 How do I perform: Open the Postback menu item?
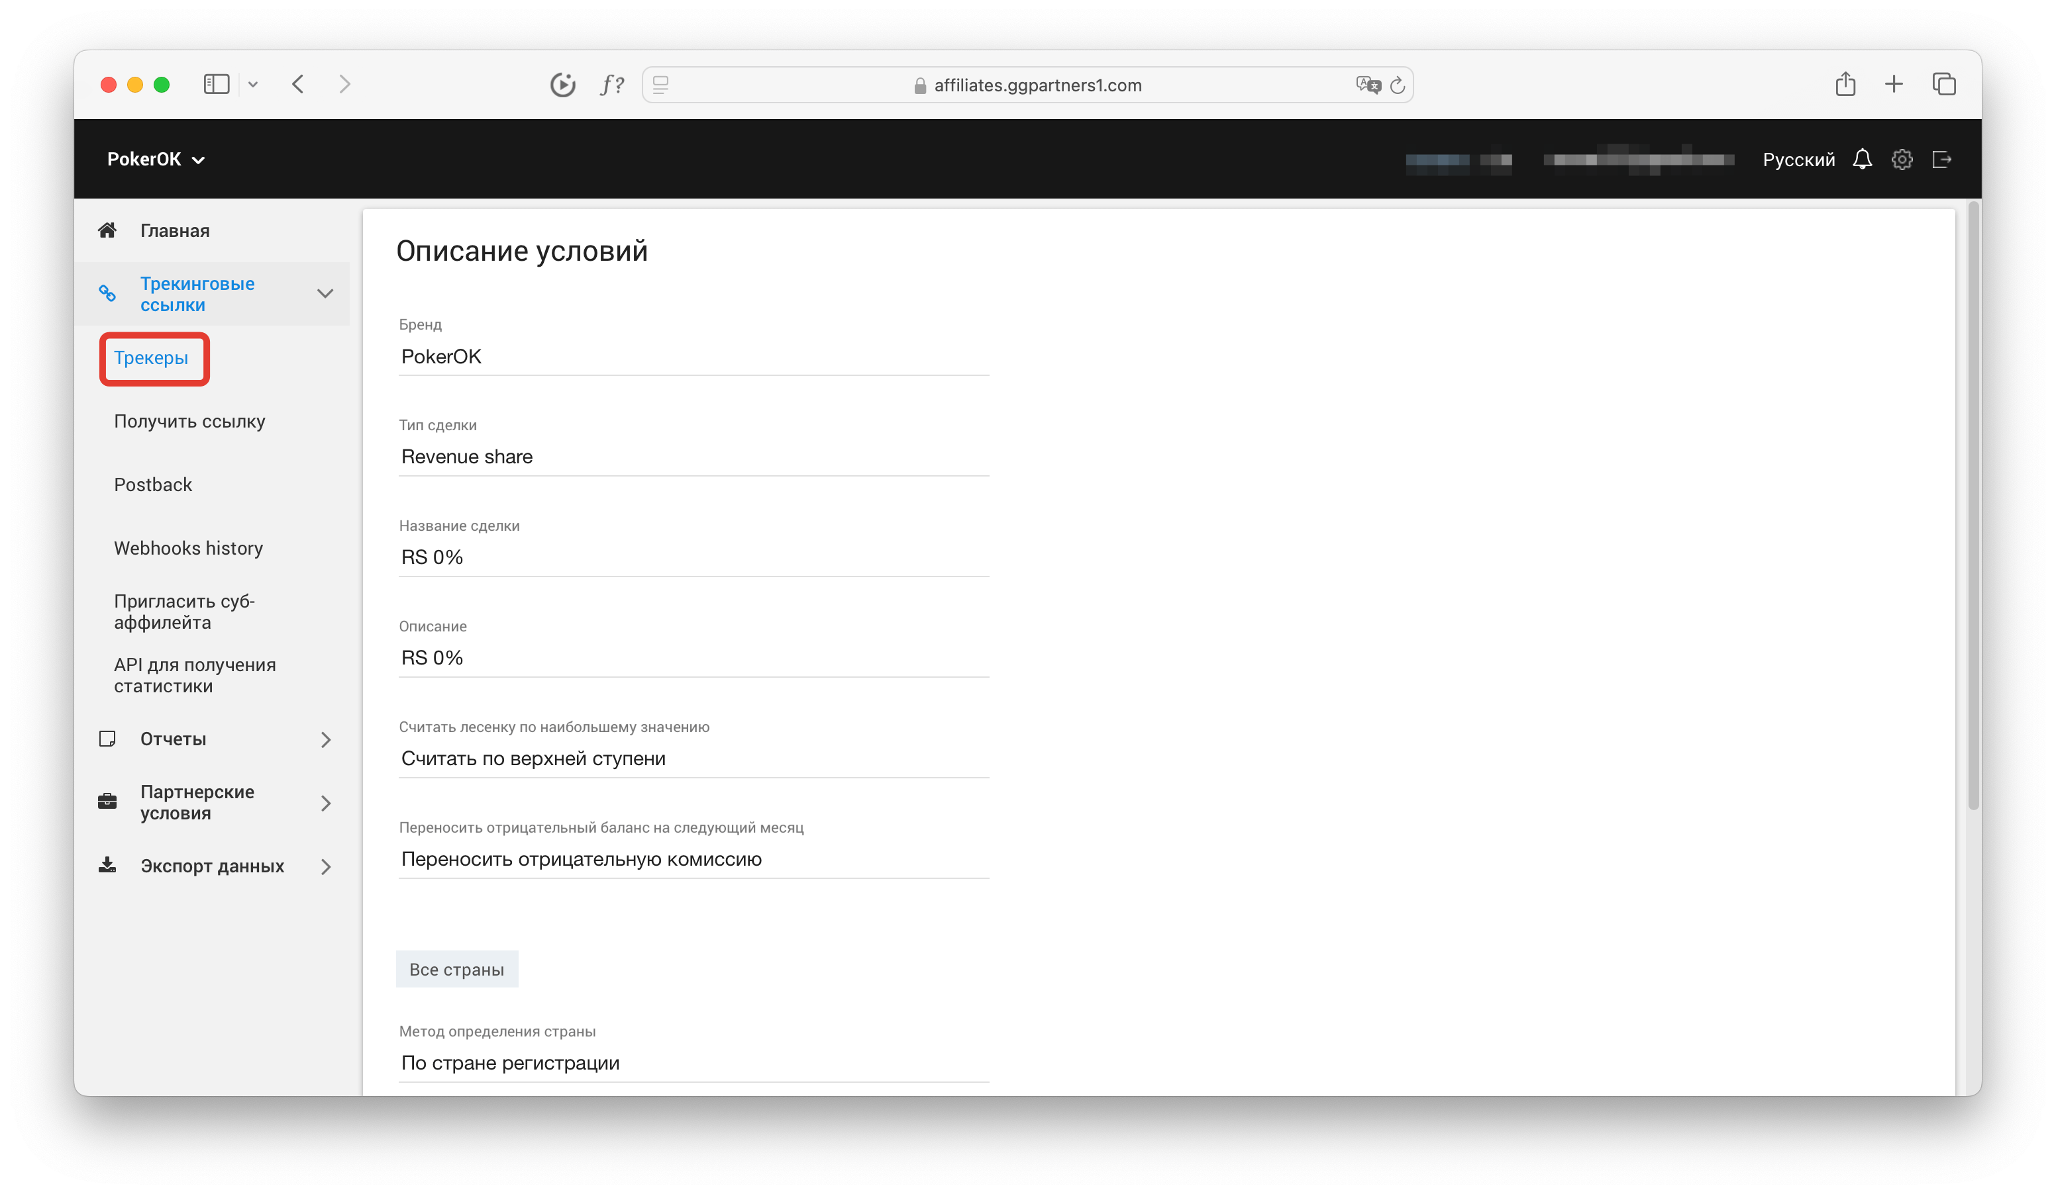152,485
